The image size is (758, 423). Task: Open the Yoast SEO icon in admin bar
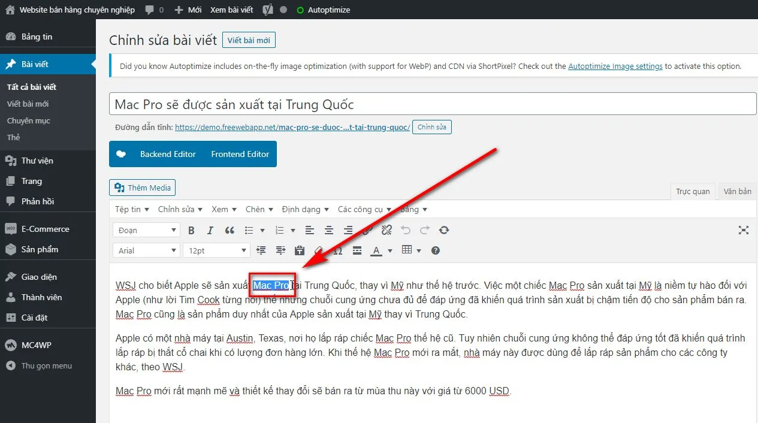(268, 10)
